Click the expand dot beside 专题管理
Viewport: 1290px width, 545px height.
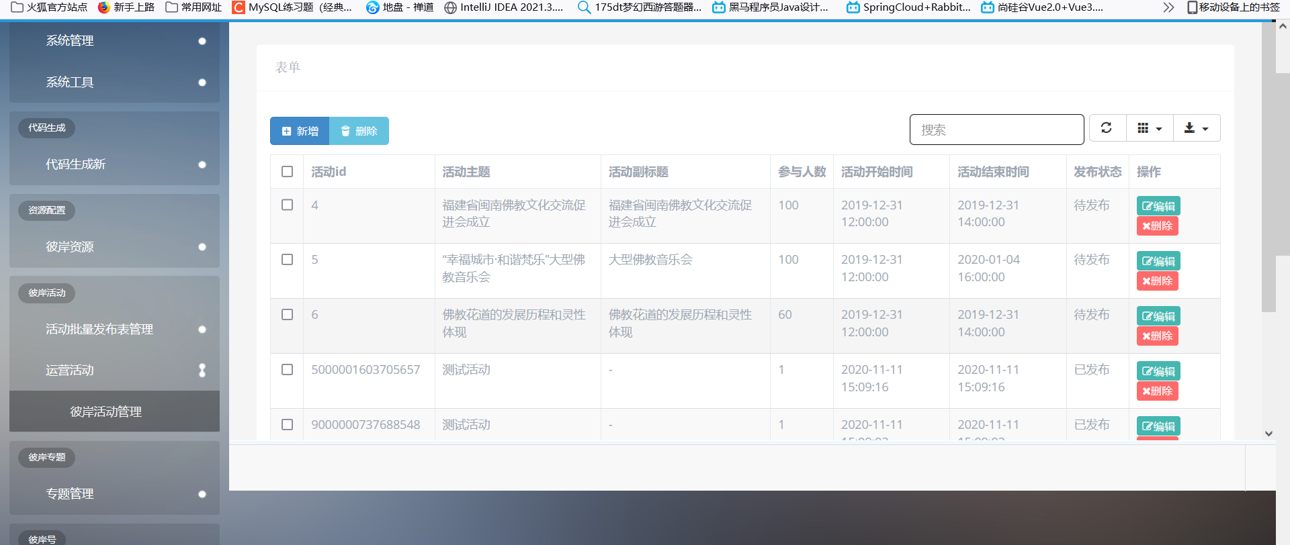tap(202, 494)
